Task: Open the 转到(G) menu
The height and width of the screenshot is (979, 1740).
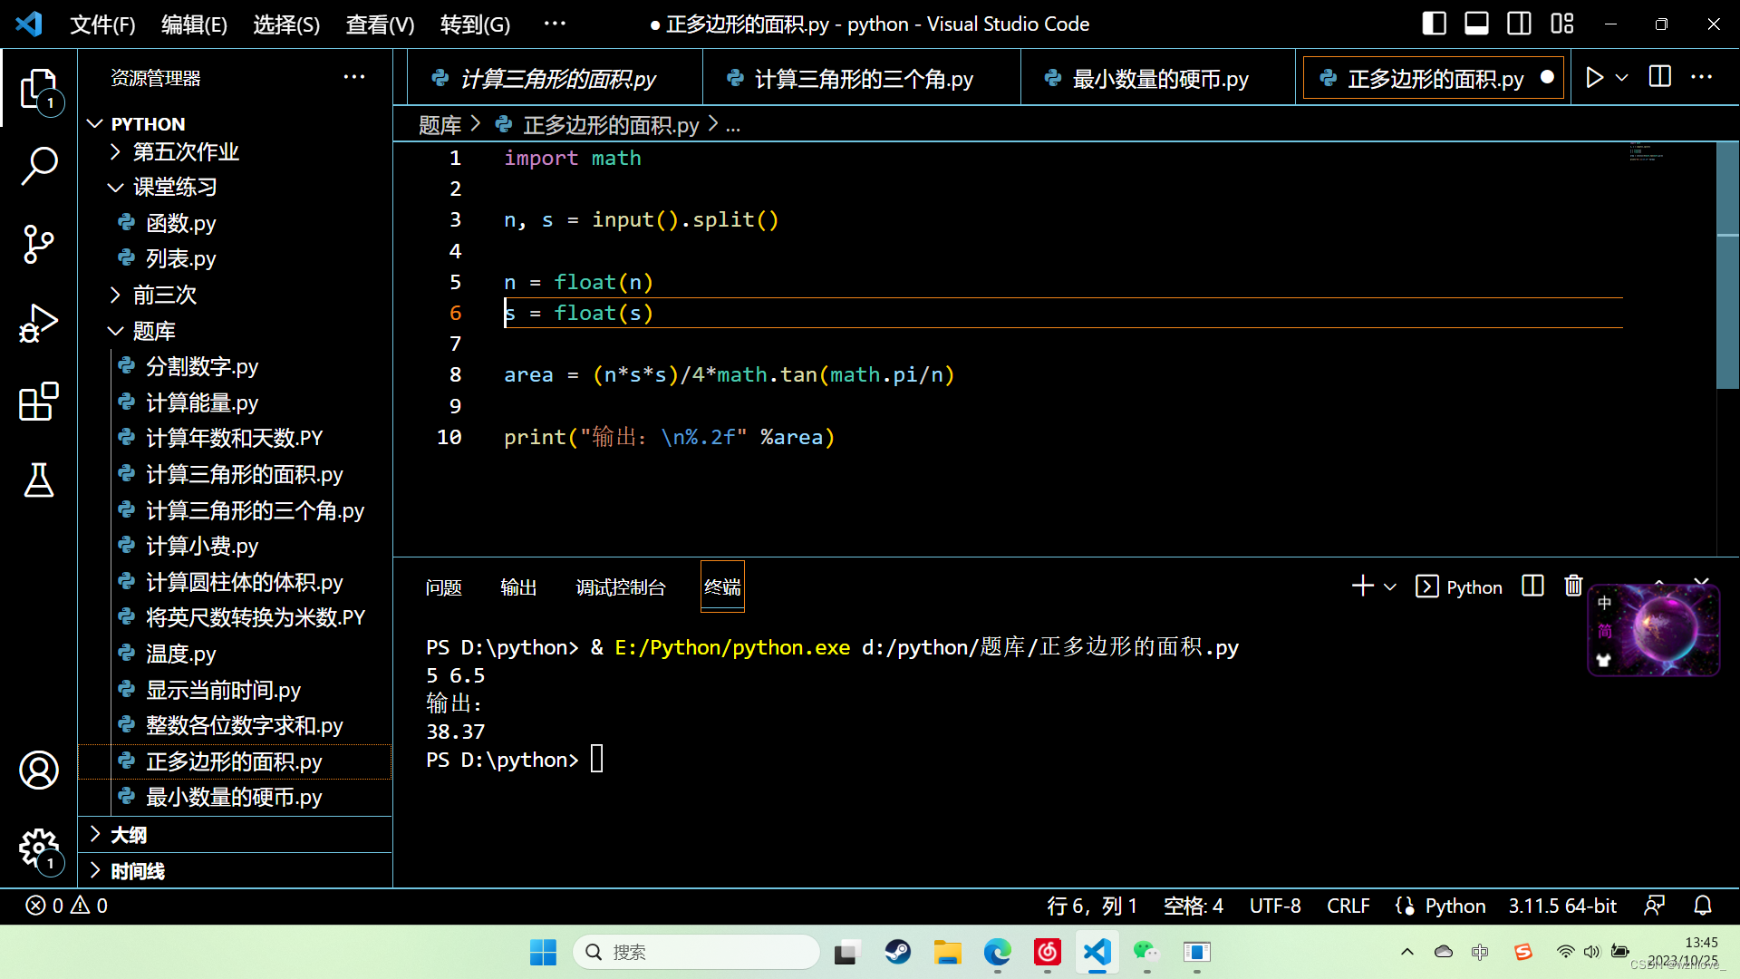Action: point(475,24)
